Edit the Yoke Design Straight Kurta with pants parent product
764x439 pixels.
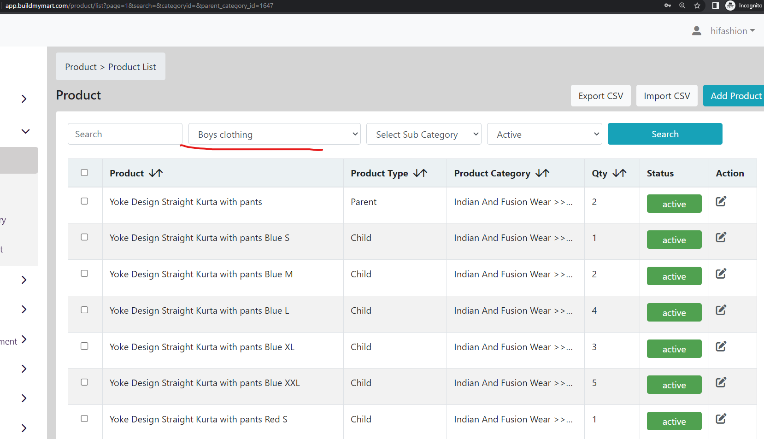click(721, 201)
